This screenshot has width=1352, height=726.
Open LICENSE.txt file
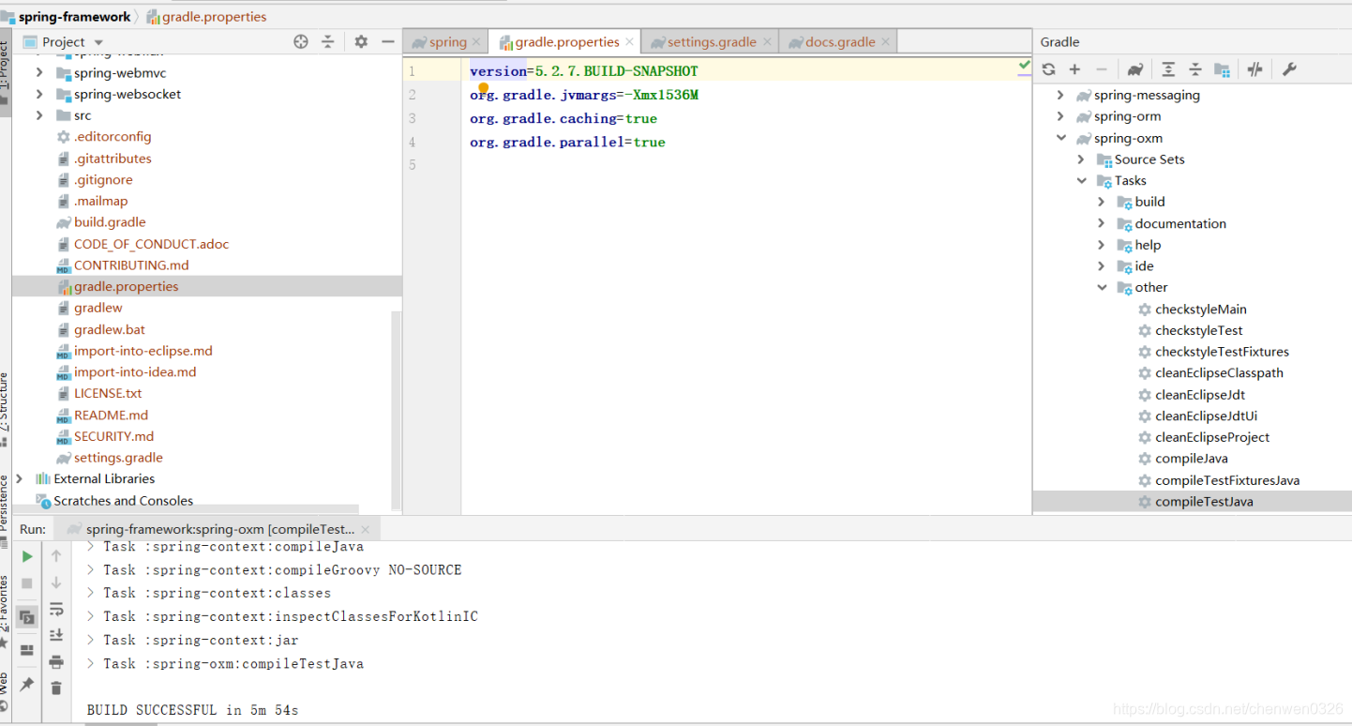(x=108, y=393)
